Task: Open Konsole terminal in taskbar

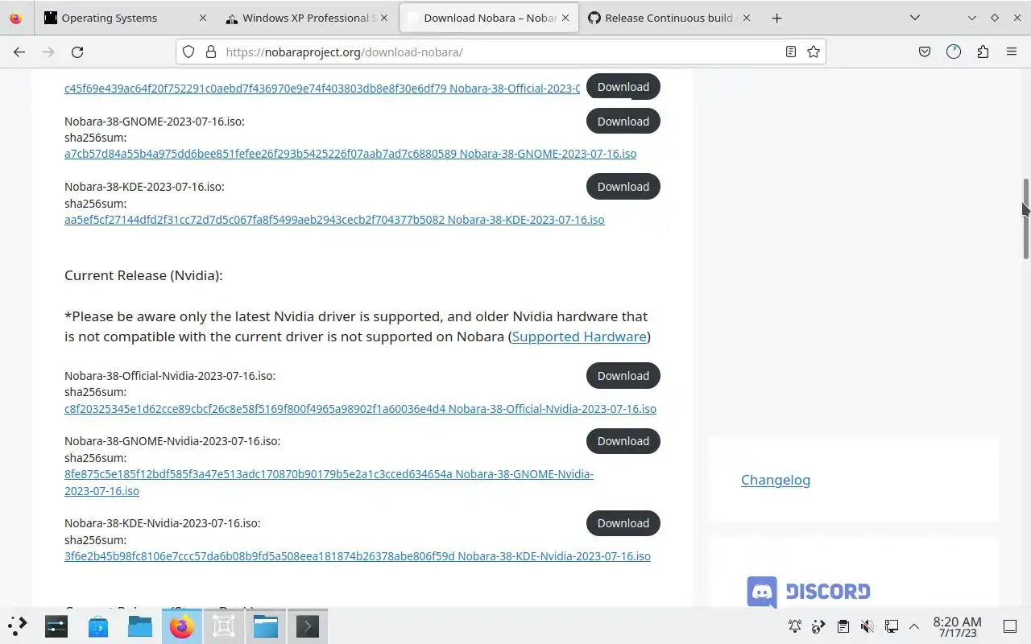Action: tap(308, 625)
